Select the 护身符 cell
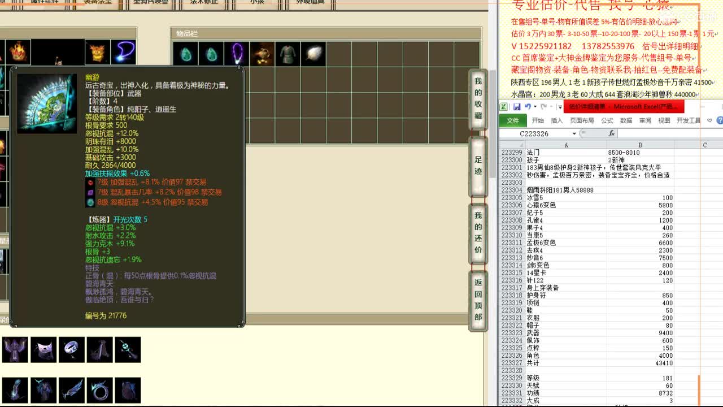Screen dimensions: 723x407 click(566, 295)
